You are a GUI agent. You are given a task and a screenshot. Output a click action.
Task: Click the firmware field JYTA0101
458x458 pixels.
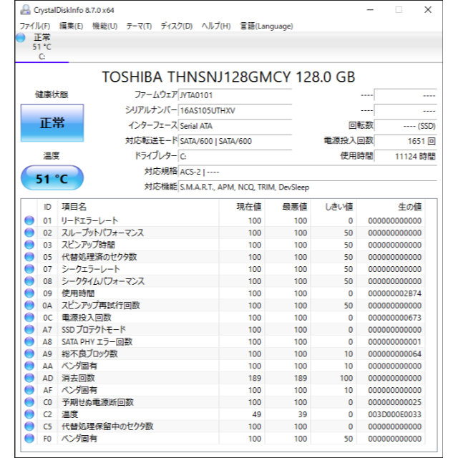(235, 95)
